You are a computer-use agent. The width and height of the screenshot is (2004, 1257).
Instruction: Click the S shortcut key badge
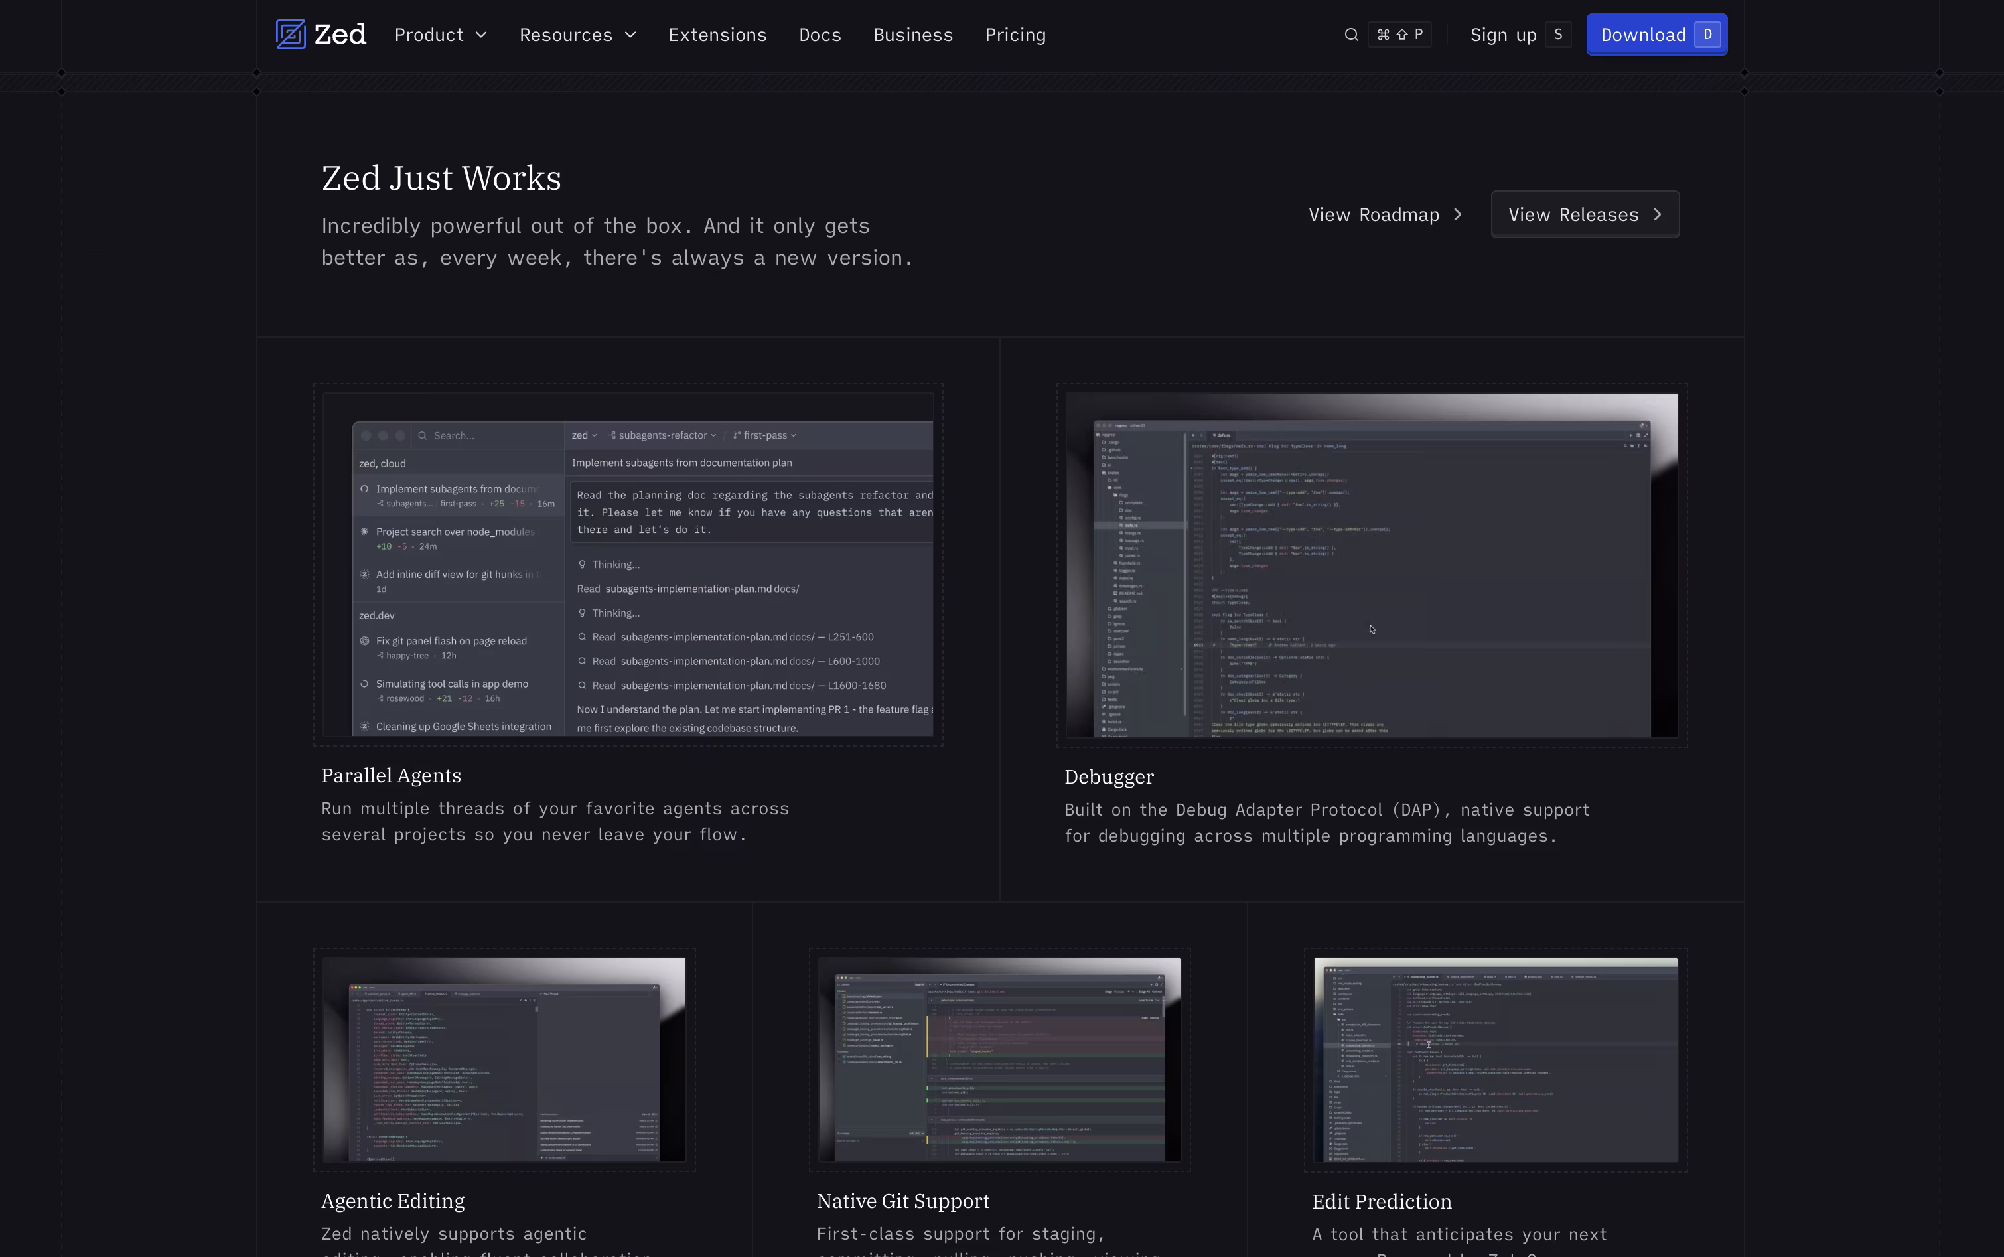tap(1557, 34)
